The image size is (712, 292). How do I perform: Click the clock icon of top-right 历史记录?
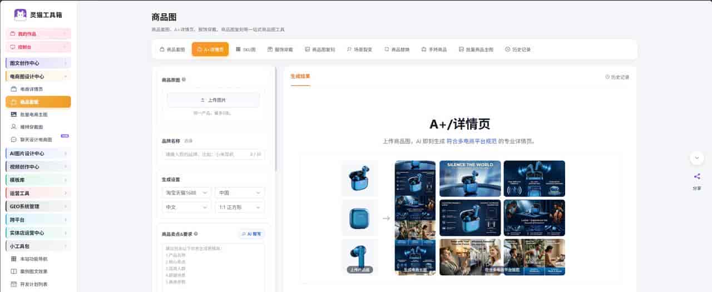pos(607,77)
